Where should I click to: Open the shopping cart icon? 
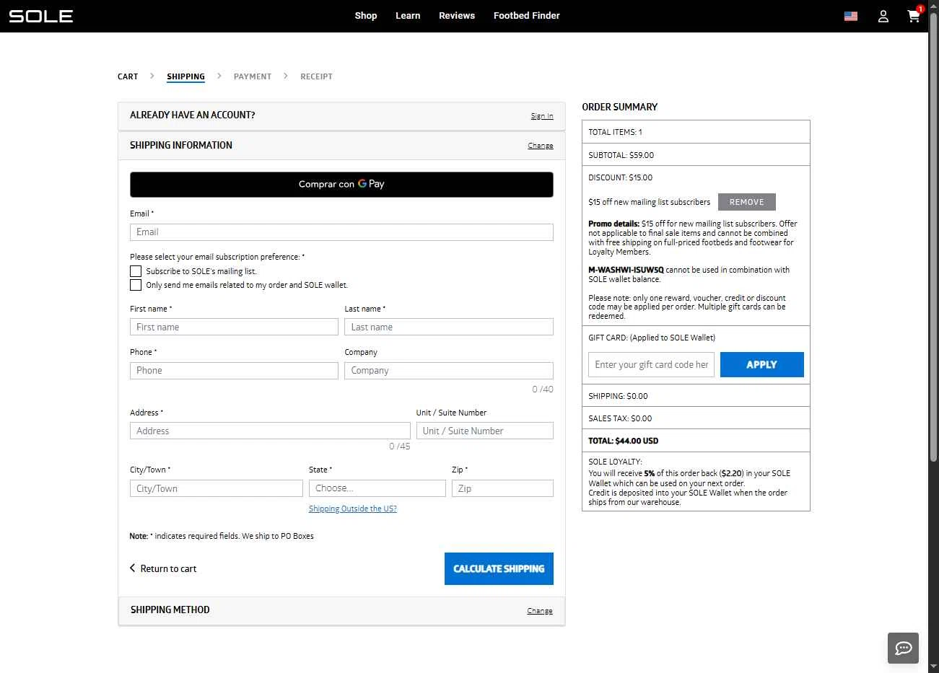pyautogui.click(x=914, y=16)
